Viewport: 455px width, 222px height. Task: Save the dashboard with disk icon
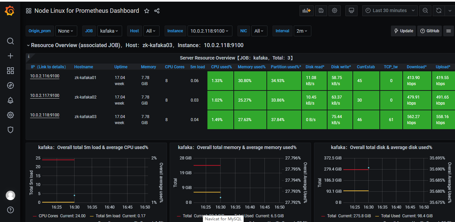click(321, 11)
